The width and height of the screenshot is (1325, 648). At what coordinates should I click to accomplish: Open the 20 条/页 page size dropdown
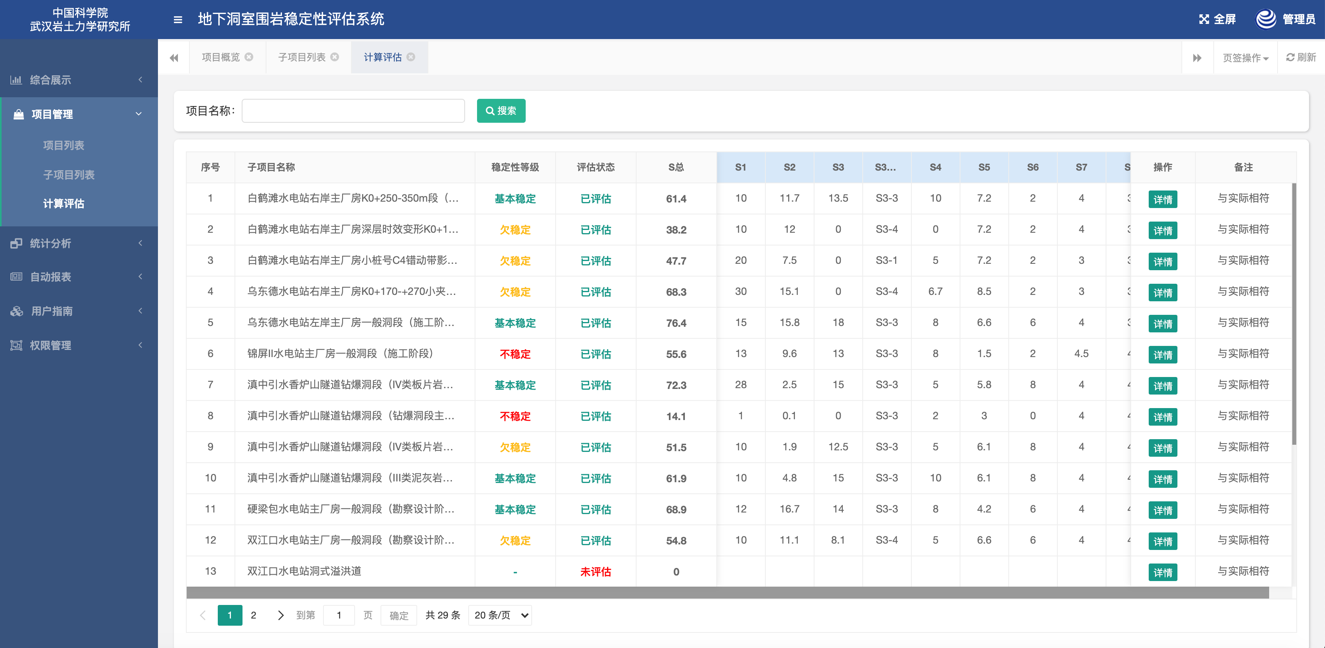coord(500,615)
